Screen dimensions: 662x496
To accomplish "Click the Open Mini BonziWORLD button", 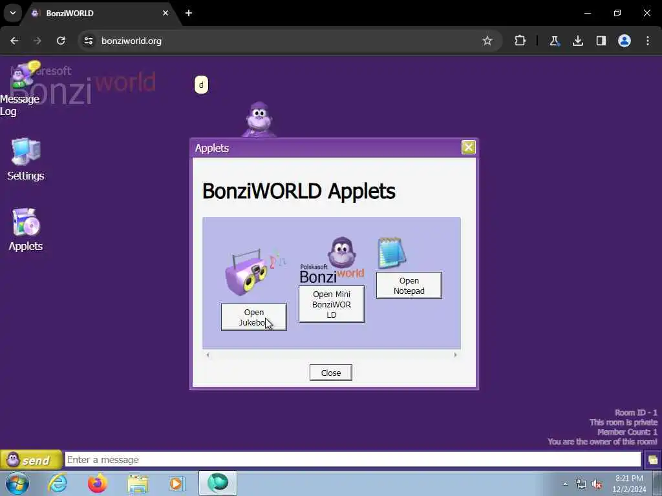I will (332, 304).
